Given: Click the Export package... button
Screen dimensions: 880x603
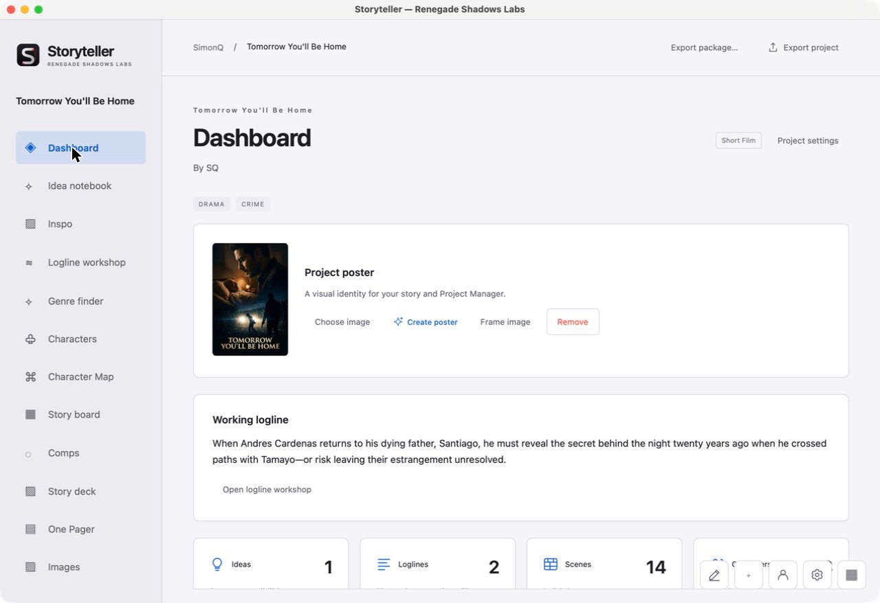Looking at the screenshot, I should click(x=704, y=47).
